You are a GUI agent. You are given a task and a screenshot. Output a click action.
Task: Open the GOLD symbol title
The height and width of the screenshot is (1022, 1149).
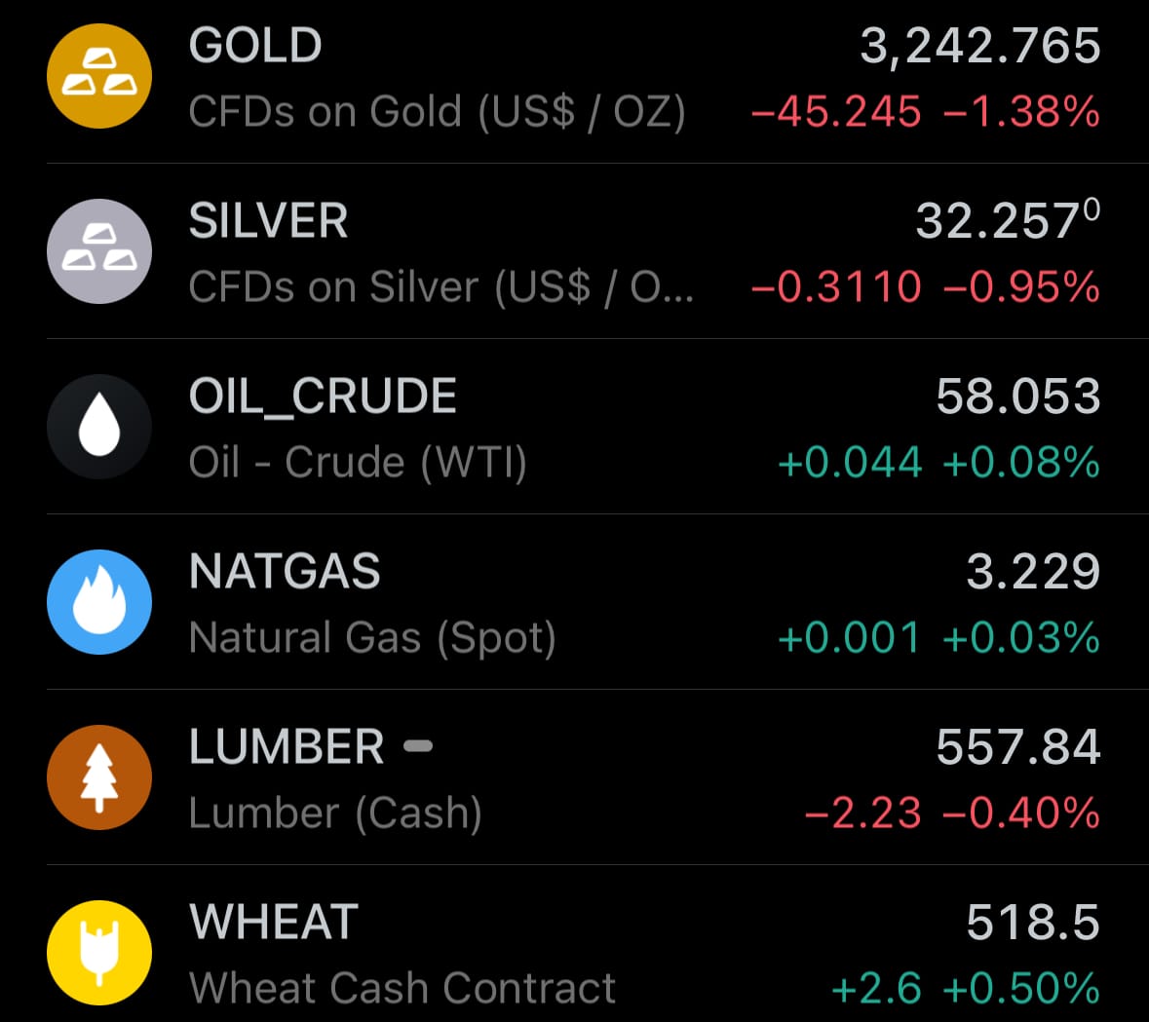point(255,46)
